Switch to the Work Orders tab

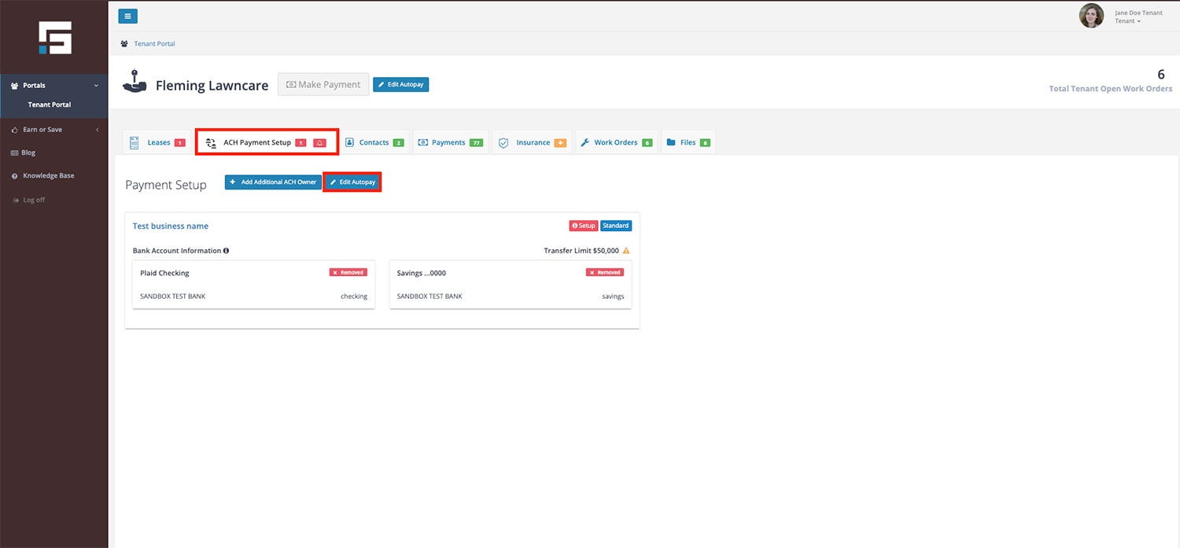[x=615, y=142]
